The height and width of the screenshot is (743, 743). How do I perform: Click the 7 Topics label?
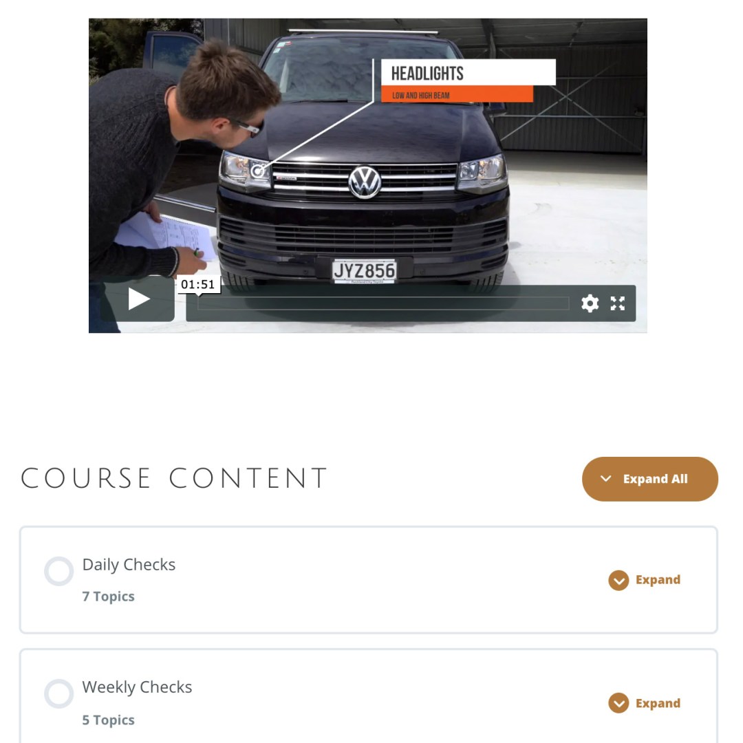[x=108, y=596]
